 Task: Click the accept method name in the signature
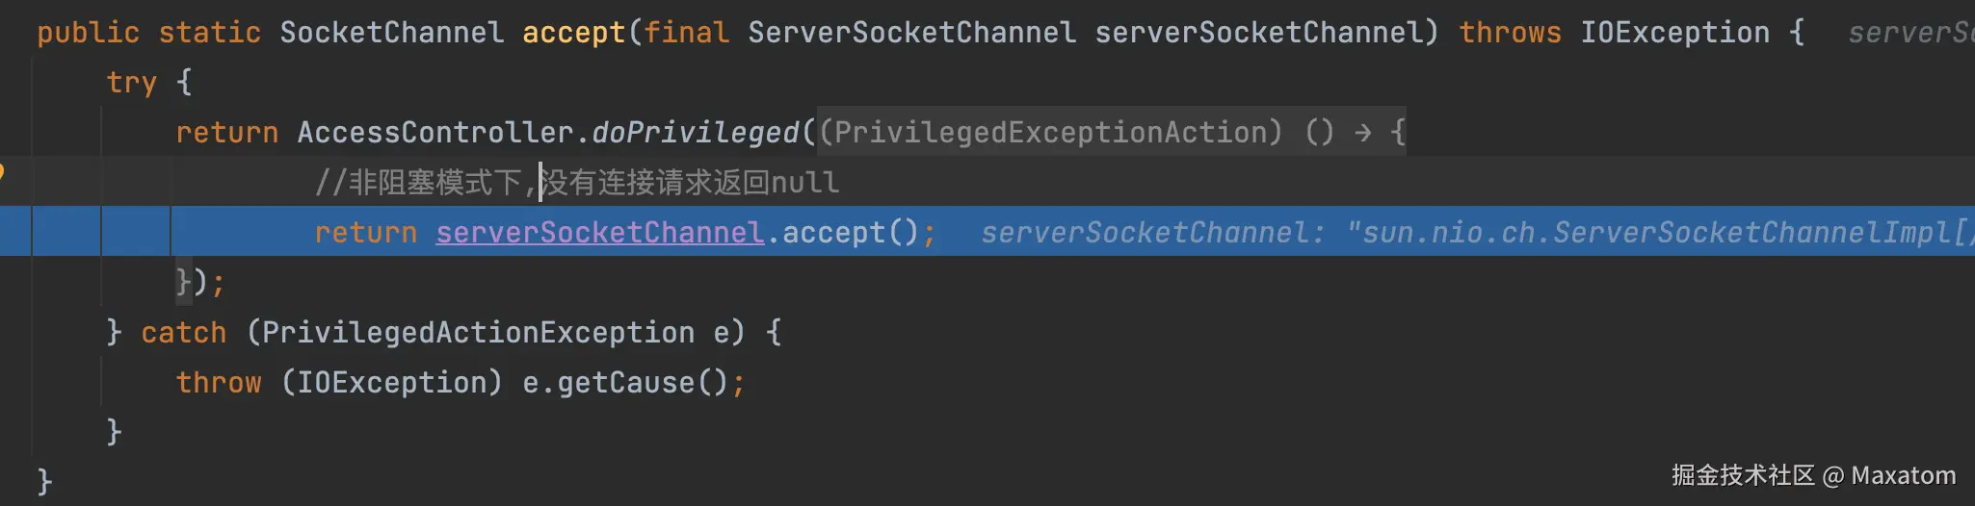click(574, 33)
